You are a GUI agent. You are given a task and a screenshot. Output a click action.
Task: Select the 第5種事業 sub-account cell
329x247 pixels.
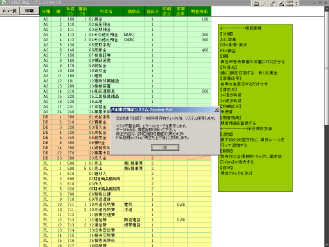tap(134, 169)
